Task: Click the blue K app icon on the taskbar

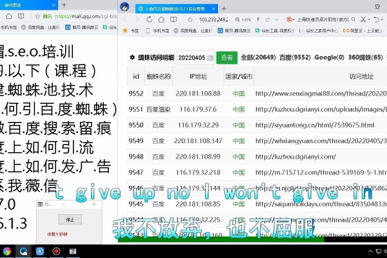Action: click(x=39, y=251)
